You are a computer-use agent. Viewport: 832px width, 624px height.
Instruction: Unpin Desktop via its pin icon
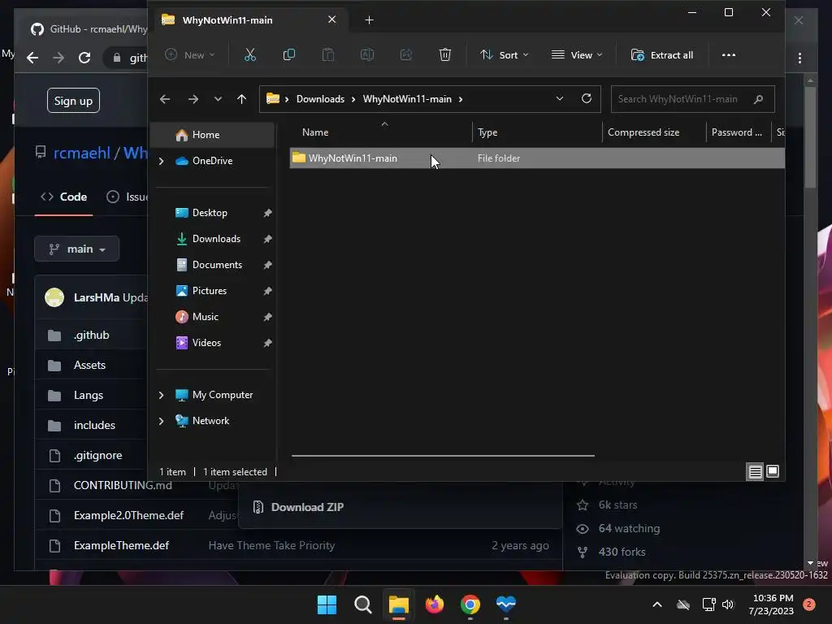[267, 213]
